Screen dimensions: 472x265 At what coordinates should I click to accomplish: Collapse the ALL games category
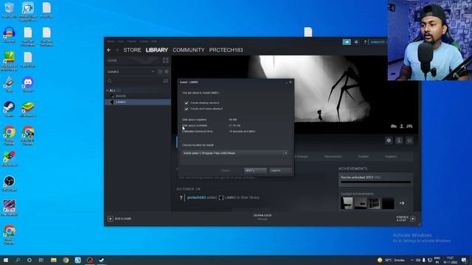108,91
